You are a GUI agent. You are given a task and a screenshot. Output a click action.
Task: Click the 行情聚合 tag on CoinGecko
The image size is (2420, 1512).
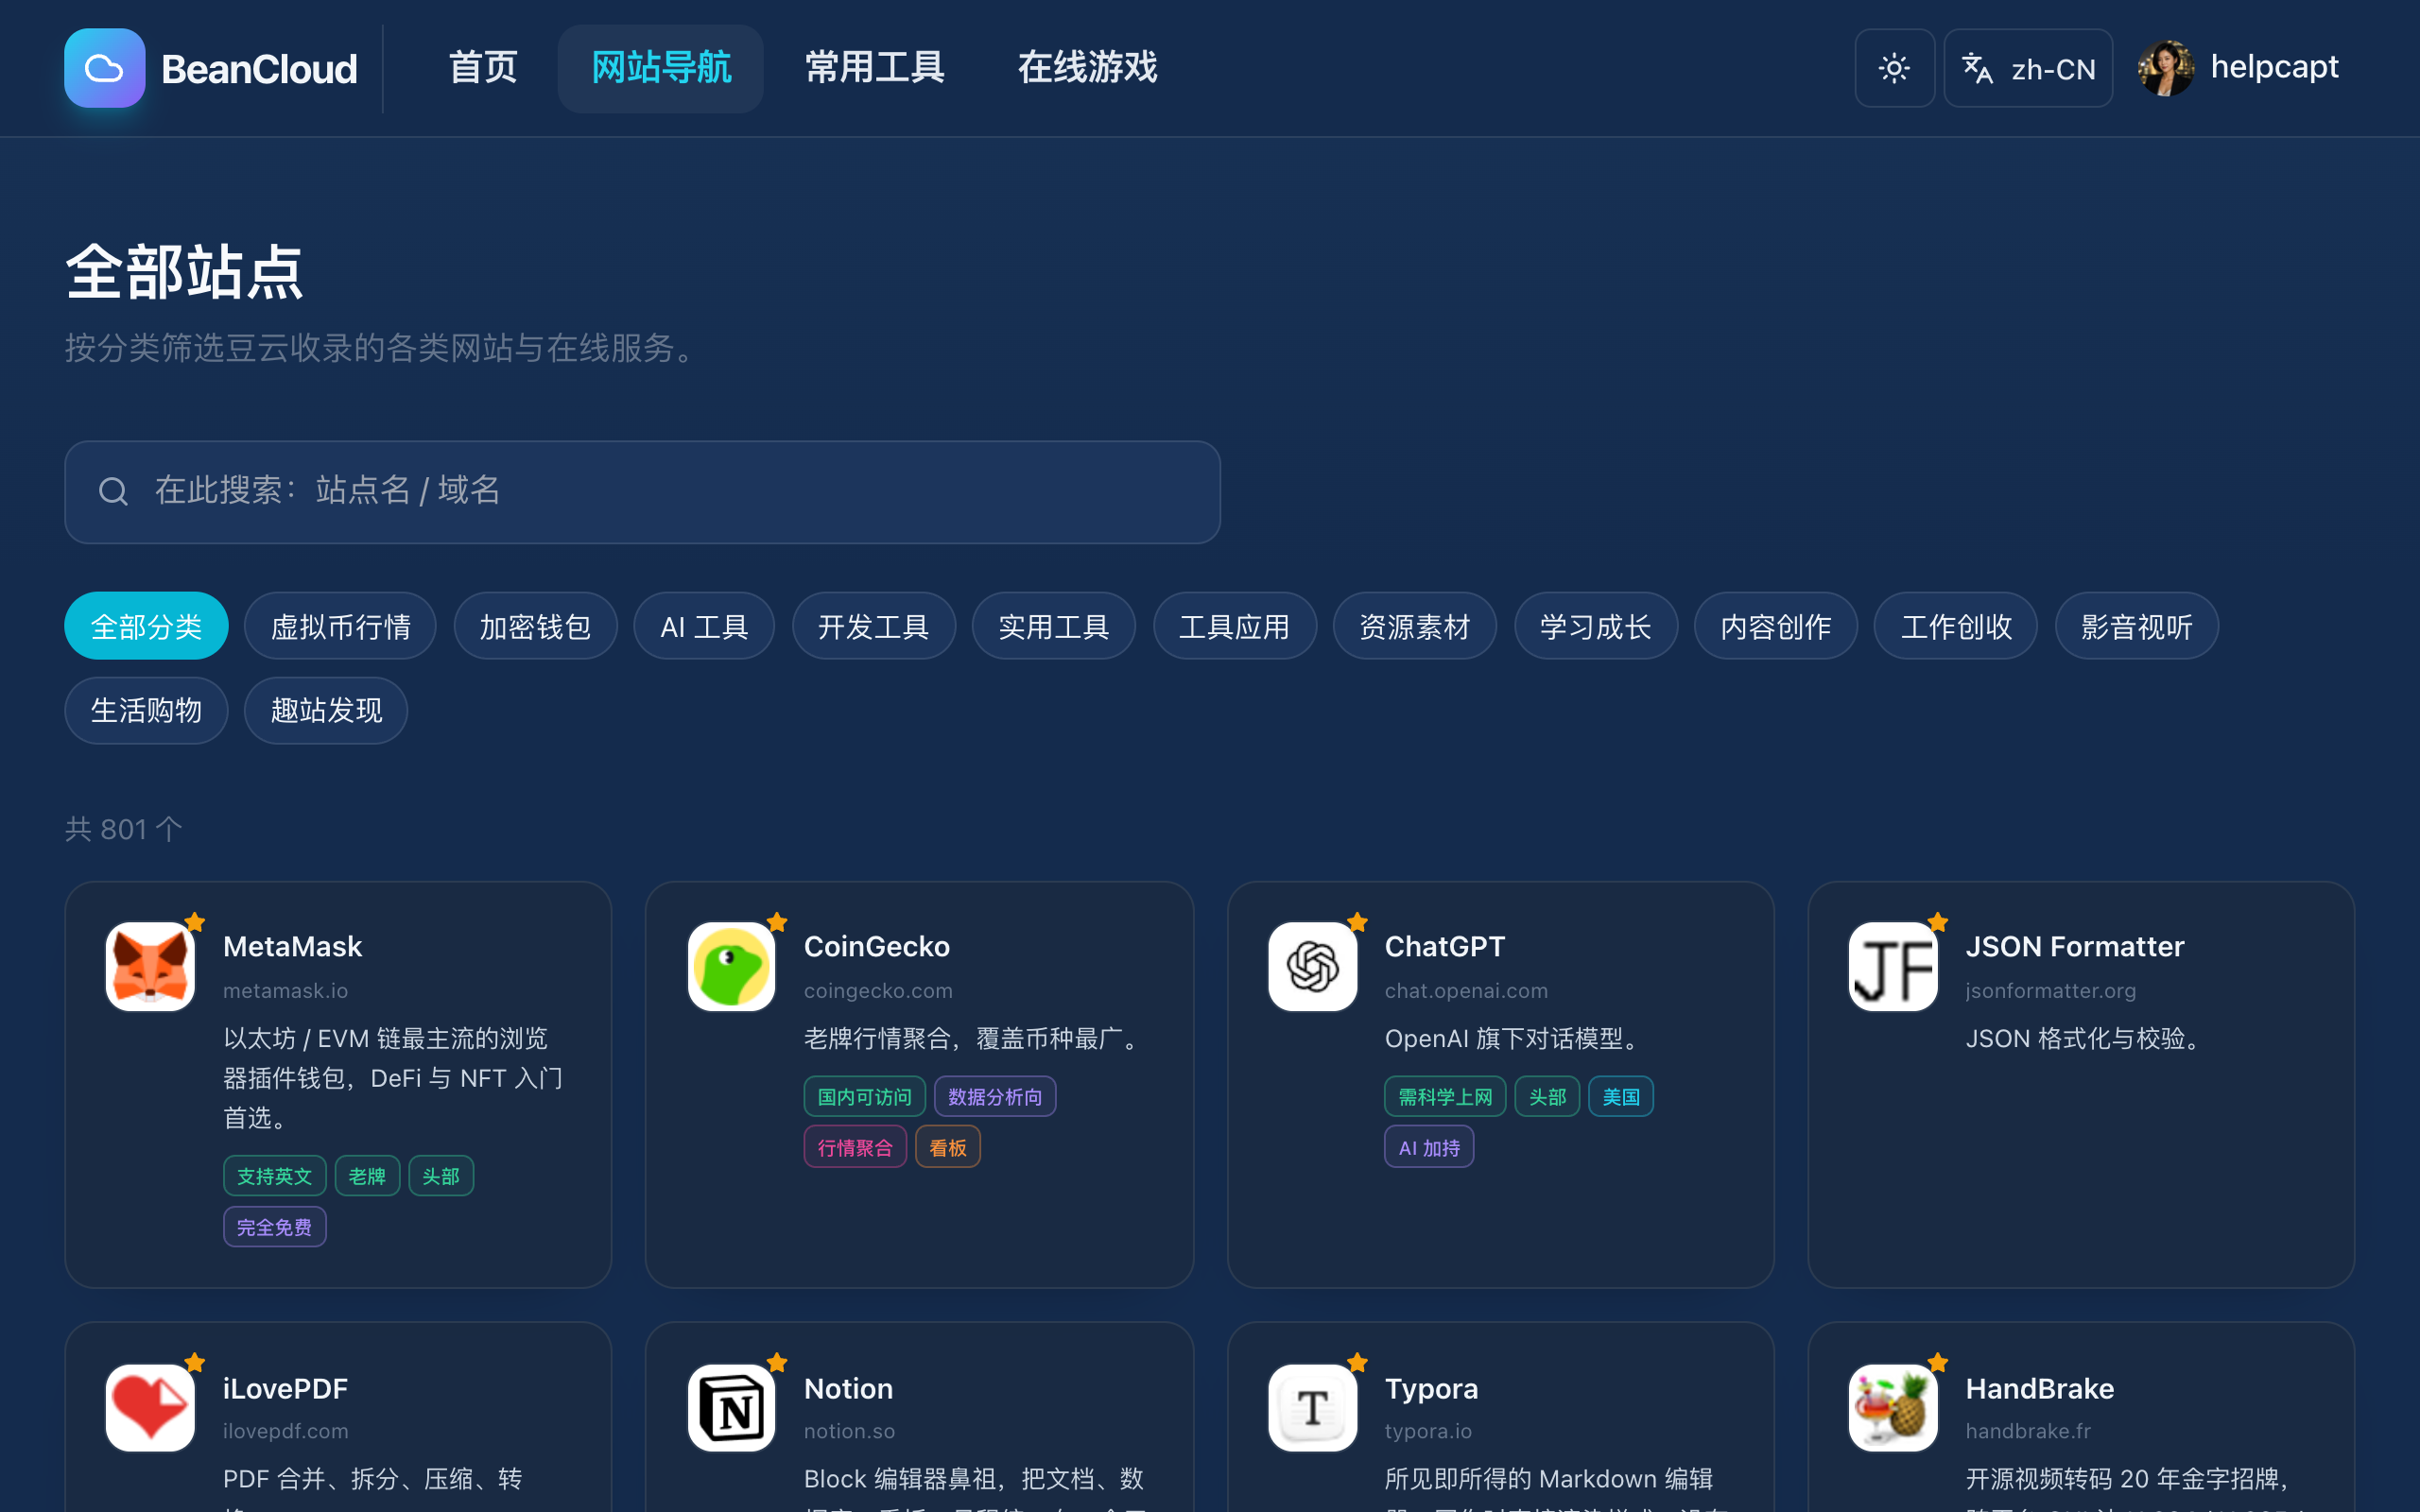click(855, 1148)
